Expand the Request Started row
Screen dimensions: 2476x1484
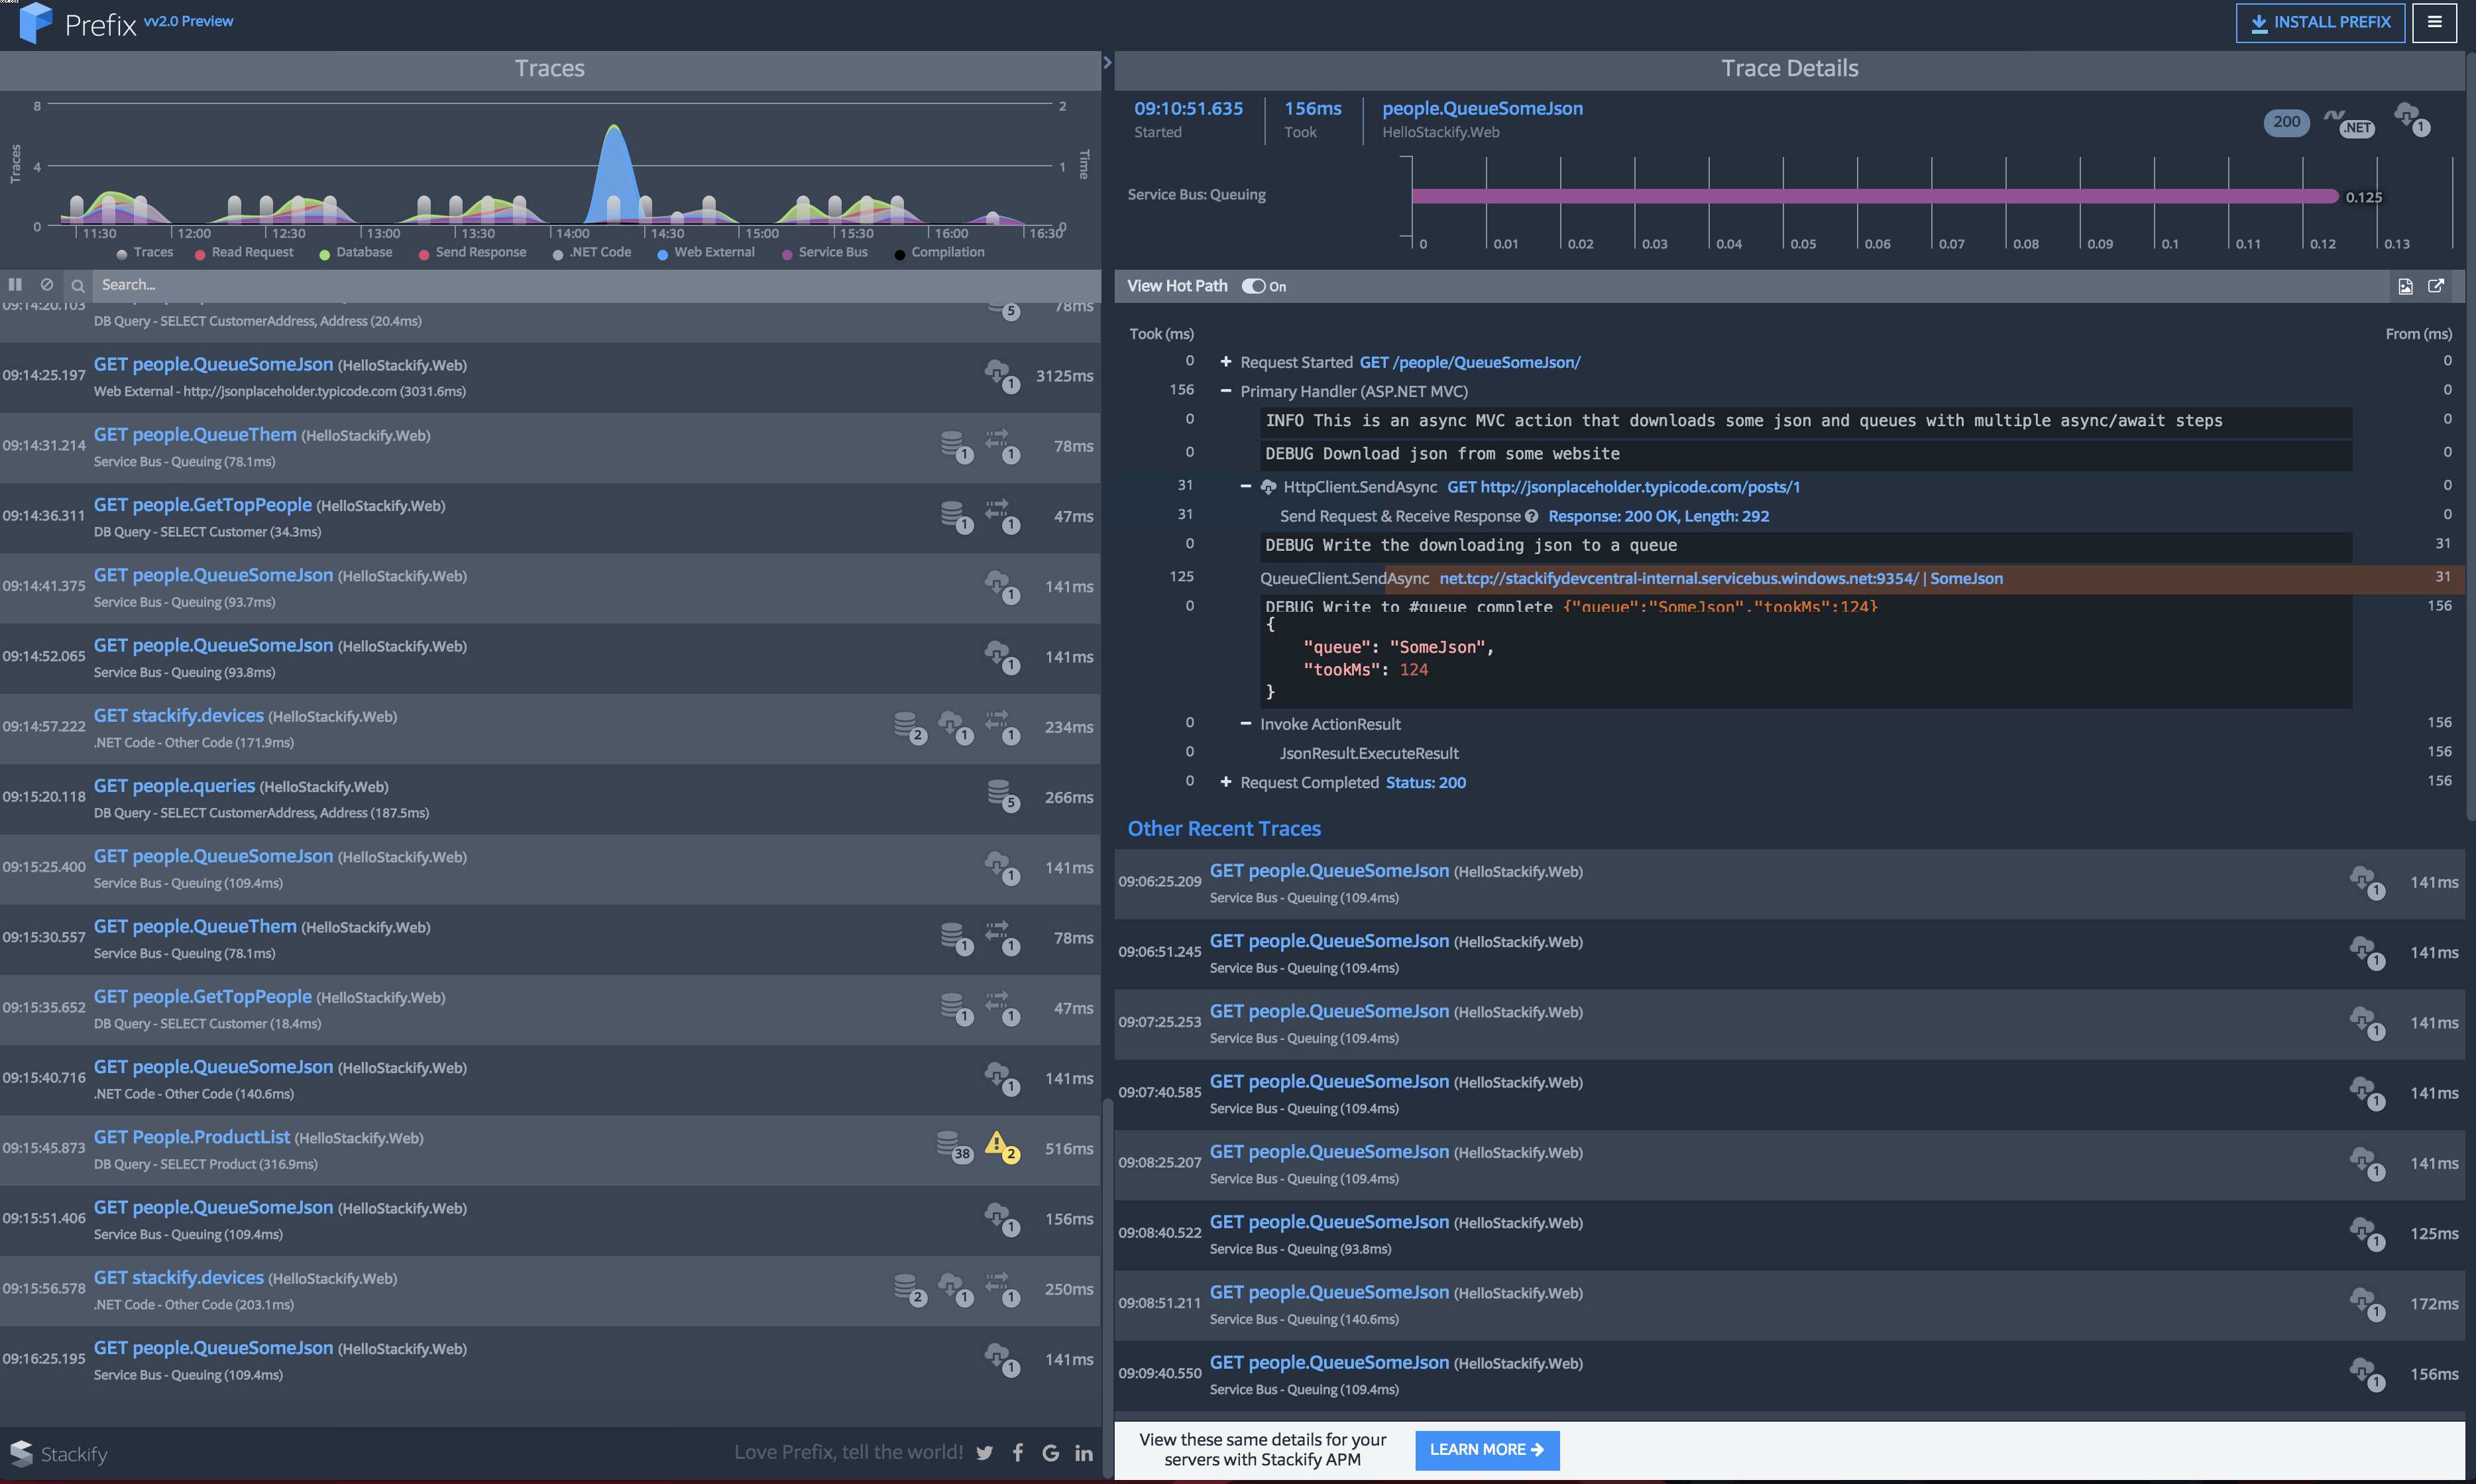coord(1225,362)
